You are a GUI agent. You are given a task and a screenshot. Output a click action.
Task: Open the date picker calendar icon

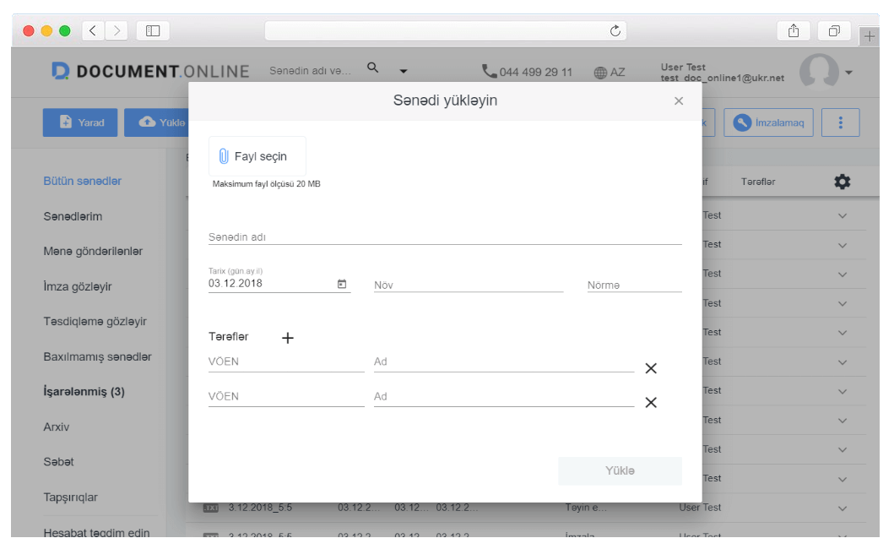tap(342, 284)
